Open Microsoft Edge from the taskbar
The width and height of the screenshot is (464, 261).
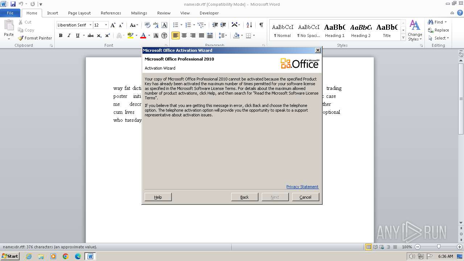point(78,256)
